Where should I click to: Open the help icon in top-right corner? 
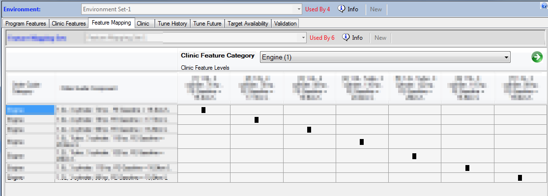(544, 5)
